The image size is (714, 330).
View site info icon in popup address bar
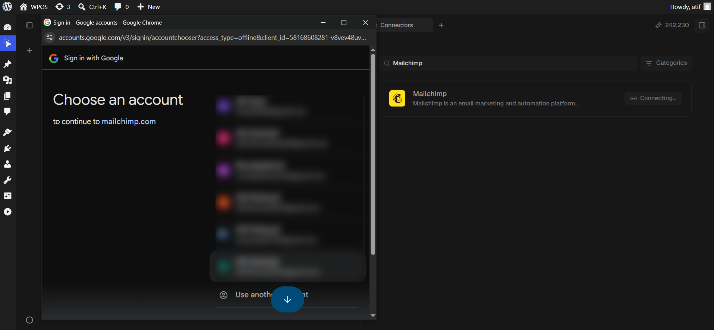coord(50,38)
